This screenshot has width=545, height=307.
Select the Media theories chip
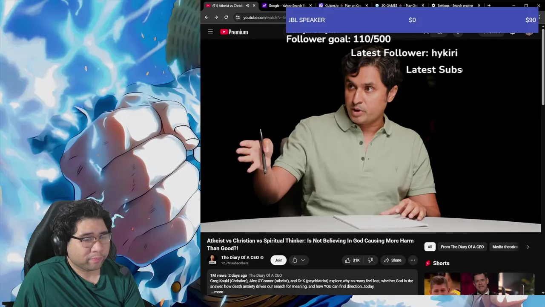505,247
